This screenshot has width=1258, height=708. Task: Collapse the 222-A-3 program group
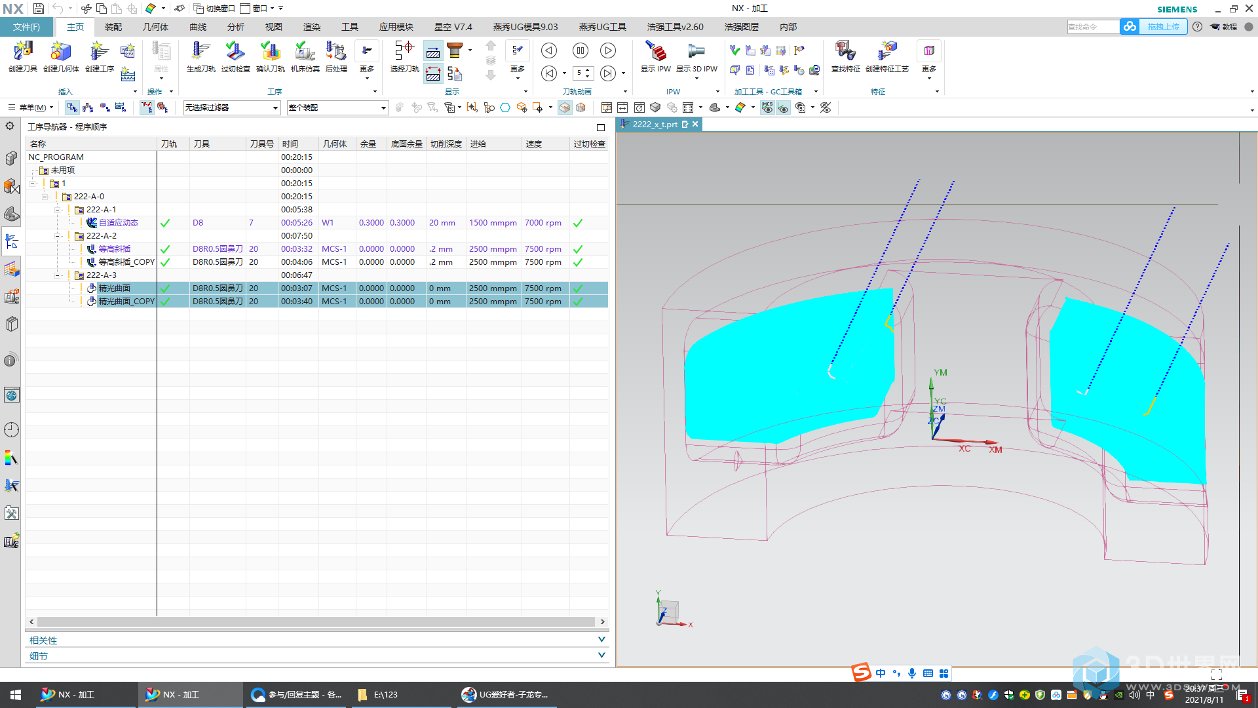[57, 275]
